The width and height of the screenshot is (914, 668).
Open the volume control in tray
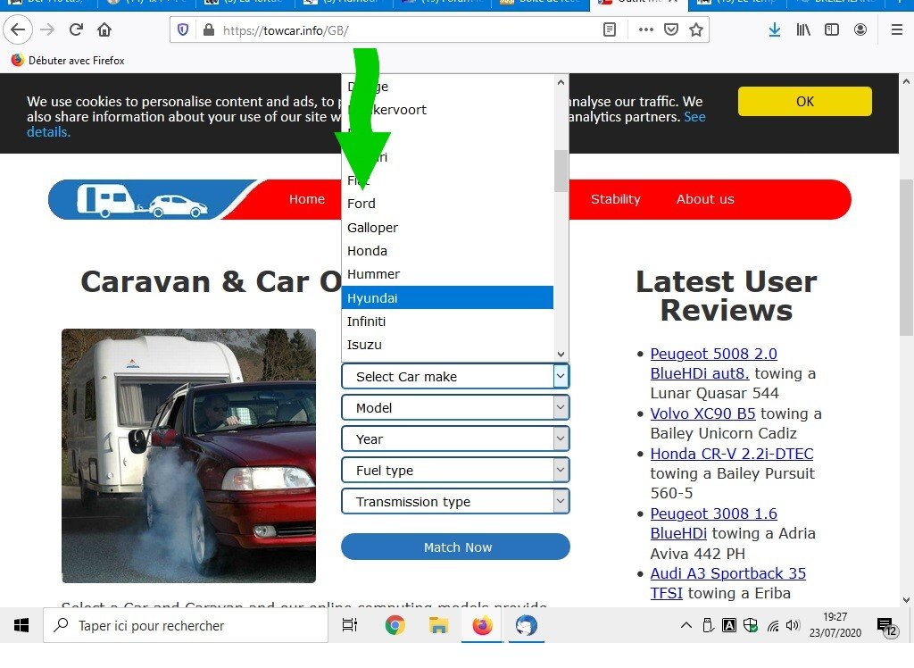tap(793, 625)
